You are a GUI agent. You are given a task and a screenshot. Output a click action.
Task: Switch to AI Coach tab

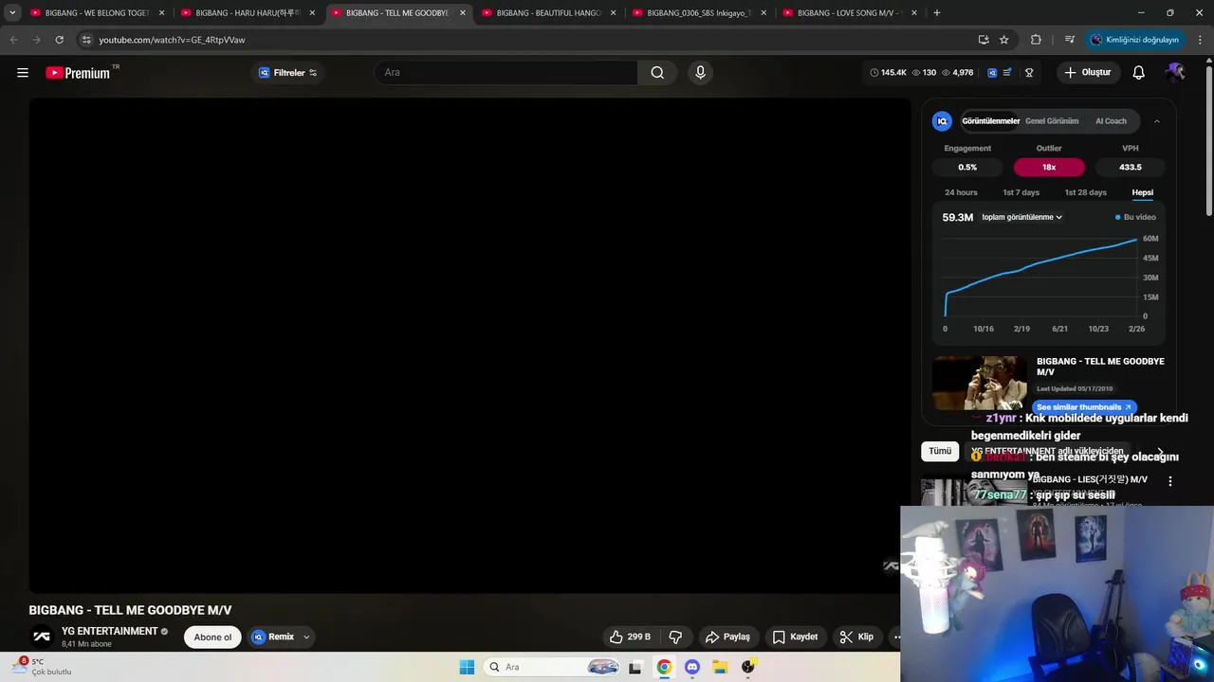(x=1111, y=121)
